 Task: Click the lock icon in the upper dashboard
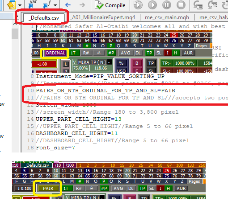99,53
